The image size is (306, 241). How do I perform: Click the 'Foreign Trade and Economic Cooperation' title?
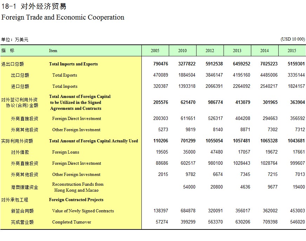click(63, 17)
